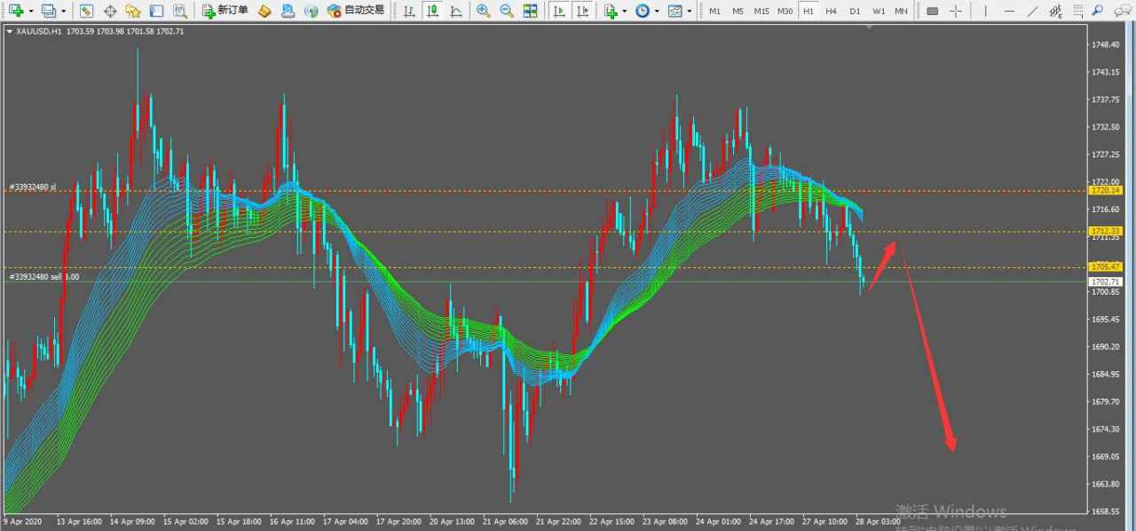Expand the Periods clock dropdown arrow
This screenshot has width=1136, height=531.
(x=657, y=12)
